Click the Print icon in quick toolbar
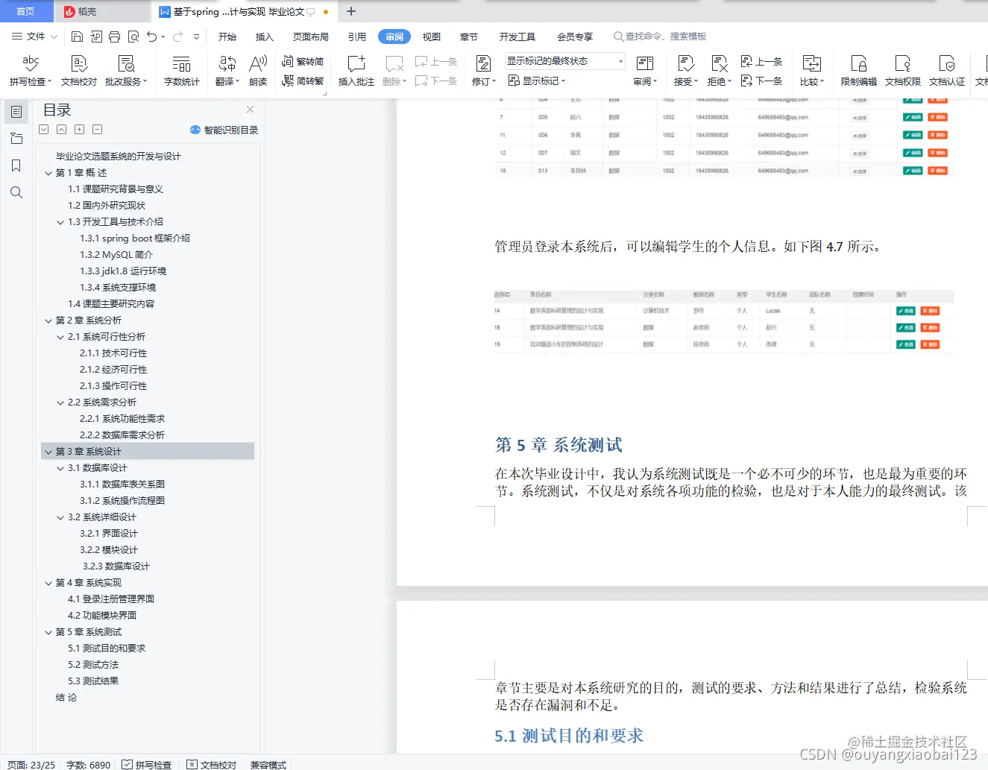The image size is (988, 770). point(114,37)
